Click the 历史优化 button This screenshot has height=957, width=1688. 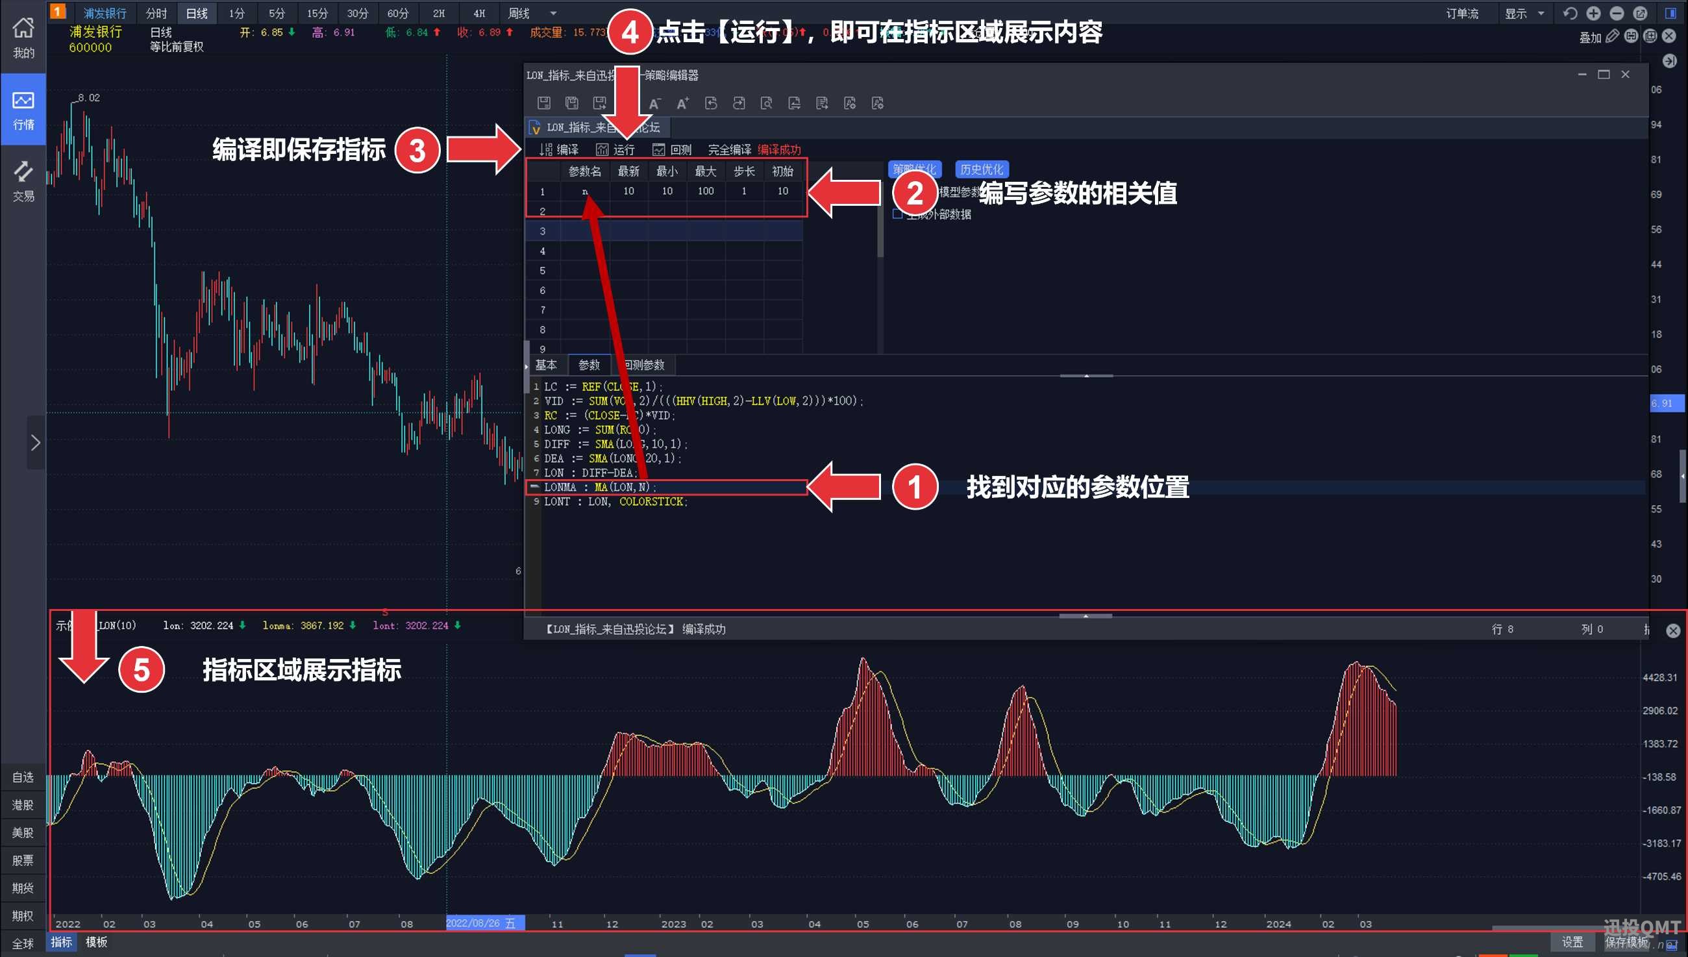click(x=981, y=169)
